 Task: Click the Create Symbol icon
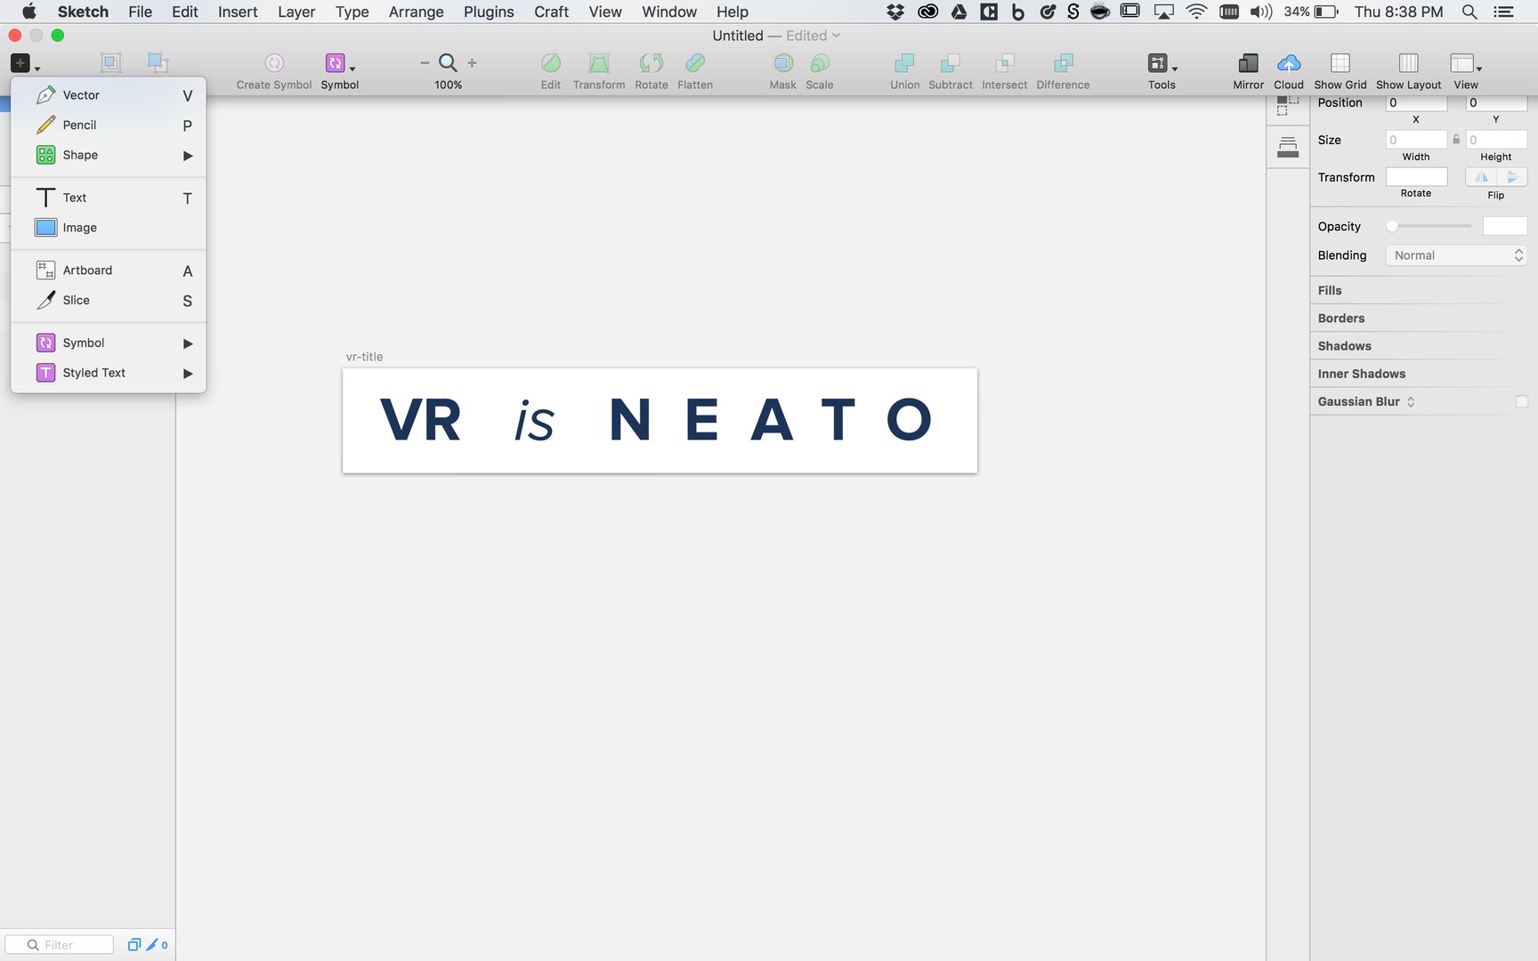[x=274, y=64]
